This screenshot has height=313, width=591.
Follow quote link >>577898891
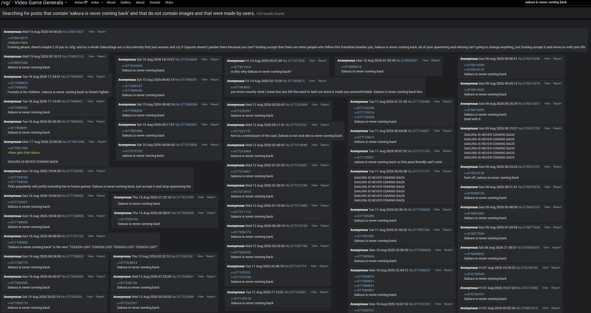pyautogui.click(x=18, y=128)
